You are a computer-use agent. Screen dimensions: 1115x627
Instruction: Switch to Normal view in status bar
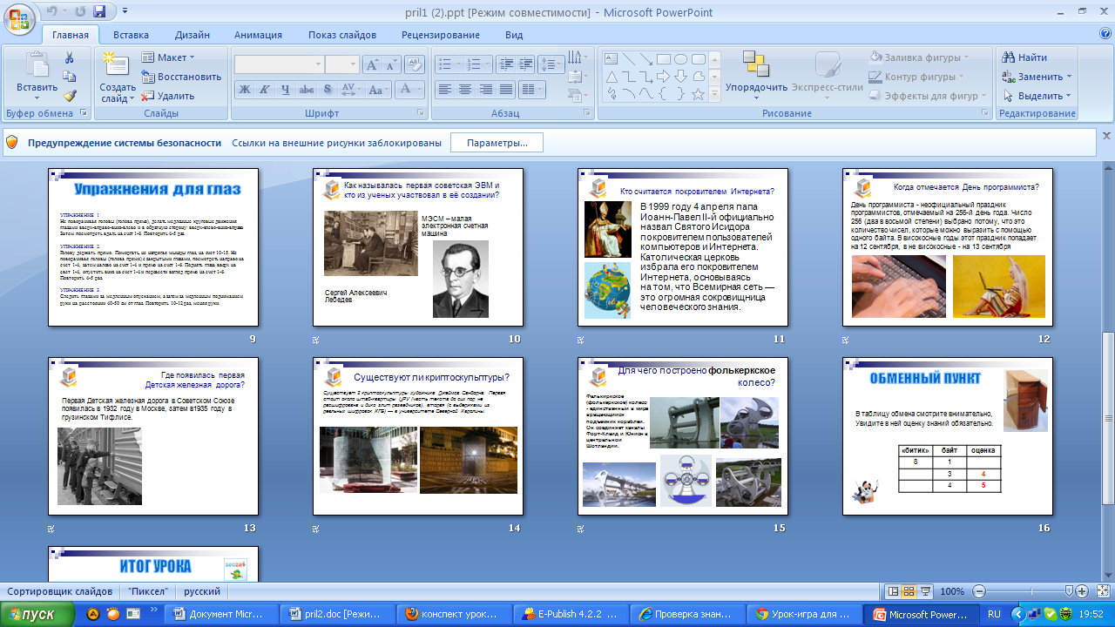coord(892,591)
